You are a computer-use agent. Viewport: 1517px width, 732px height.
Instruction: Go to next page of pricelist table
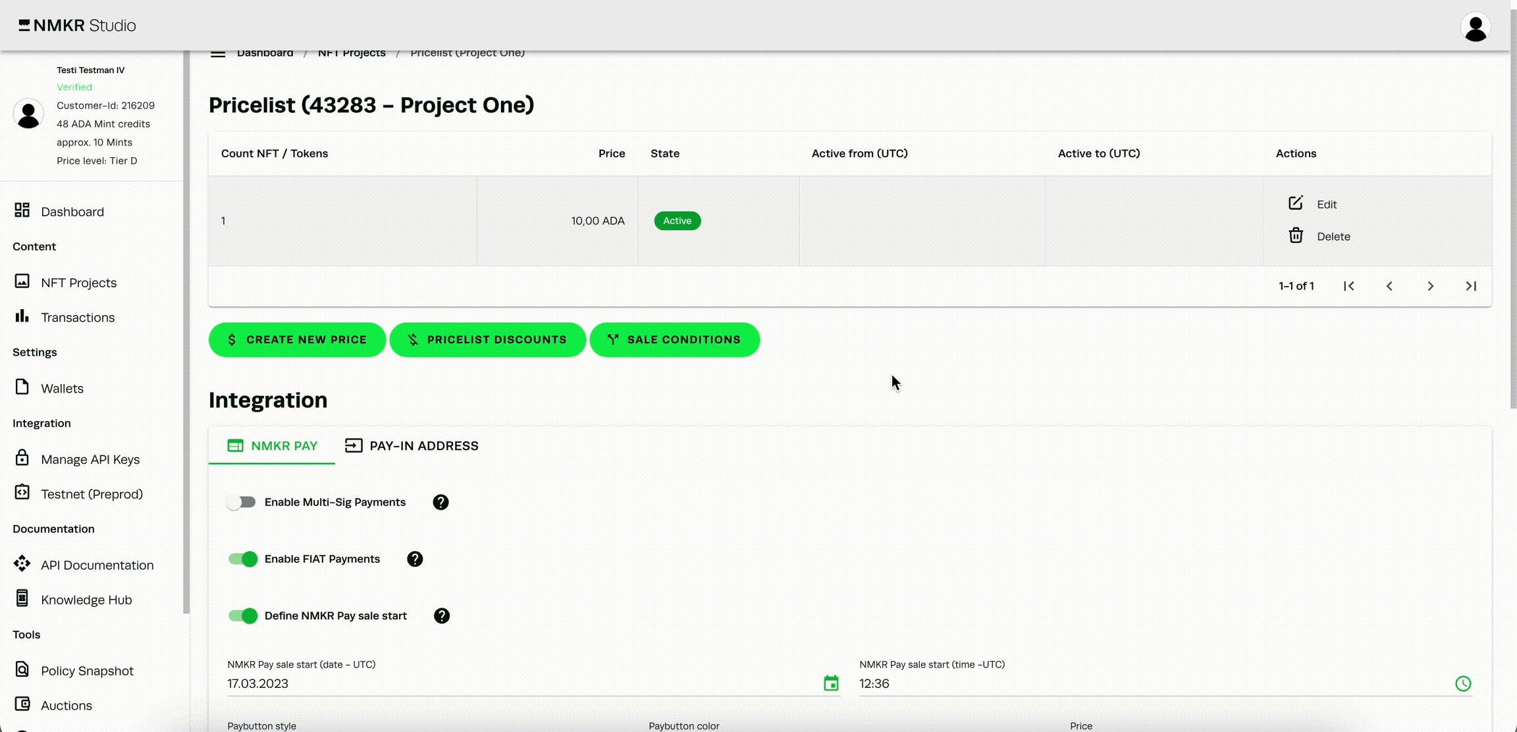pos(1430,286)
